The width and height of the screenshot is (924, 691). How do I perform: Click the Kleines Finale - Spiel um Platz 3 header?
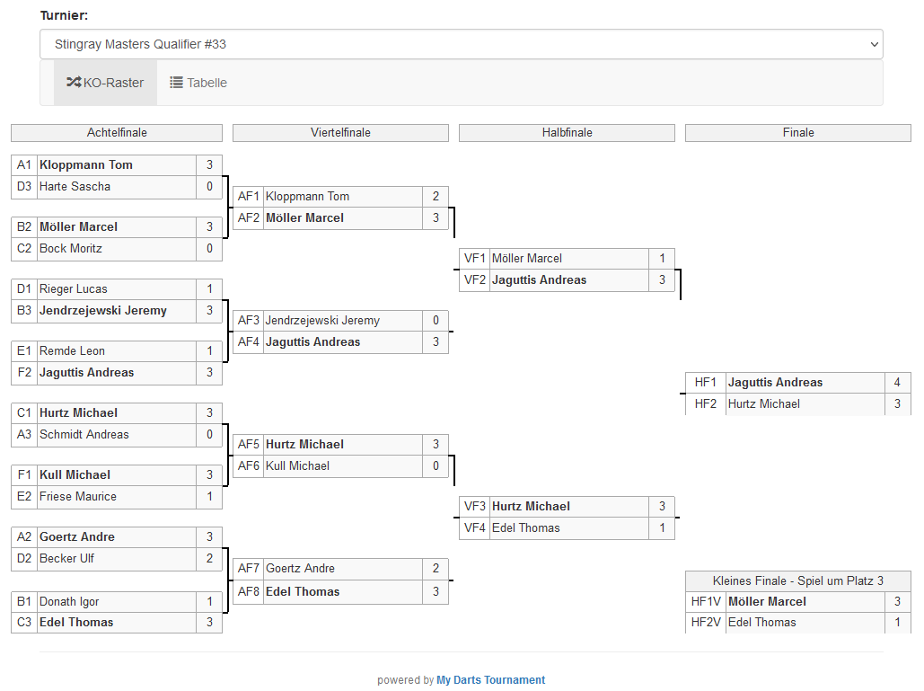point(797,581)
